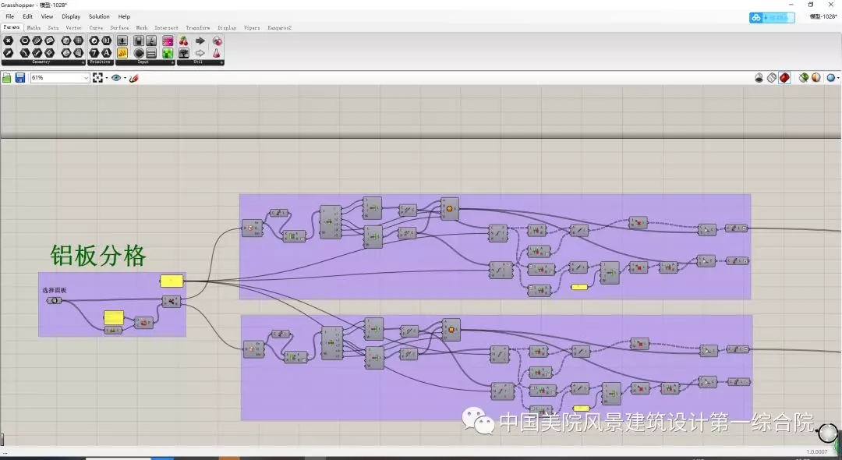Select the Value List input icon
Image resolution: width=842 pixels, height=460 pixels.
[151, 53]
